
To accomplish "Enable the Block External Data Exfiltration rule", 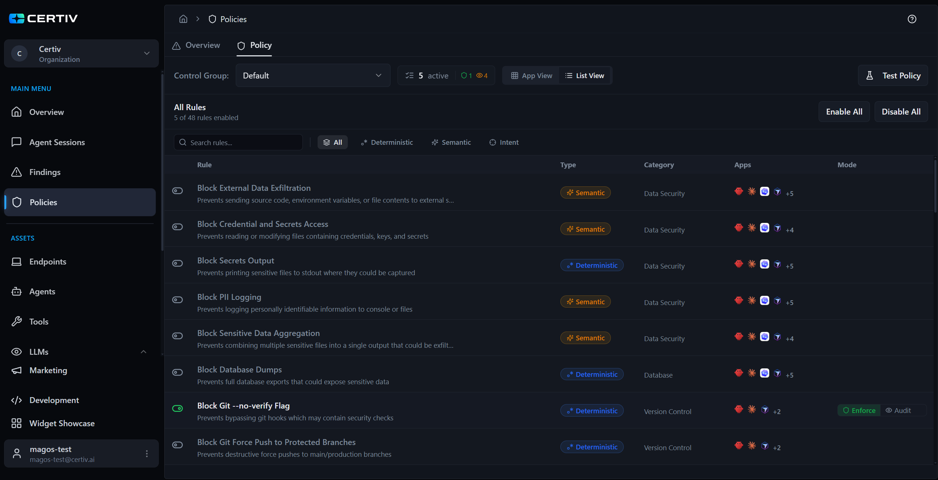I will [178, 191].
